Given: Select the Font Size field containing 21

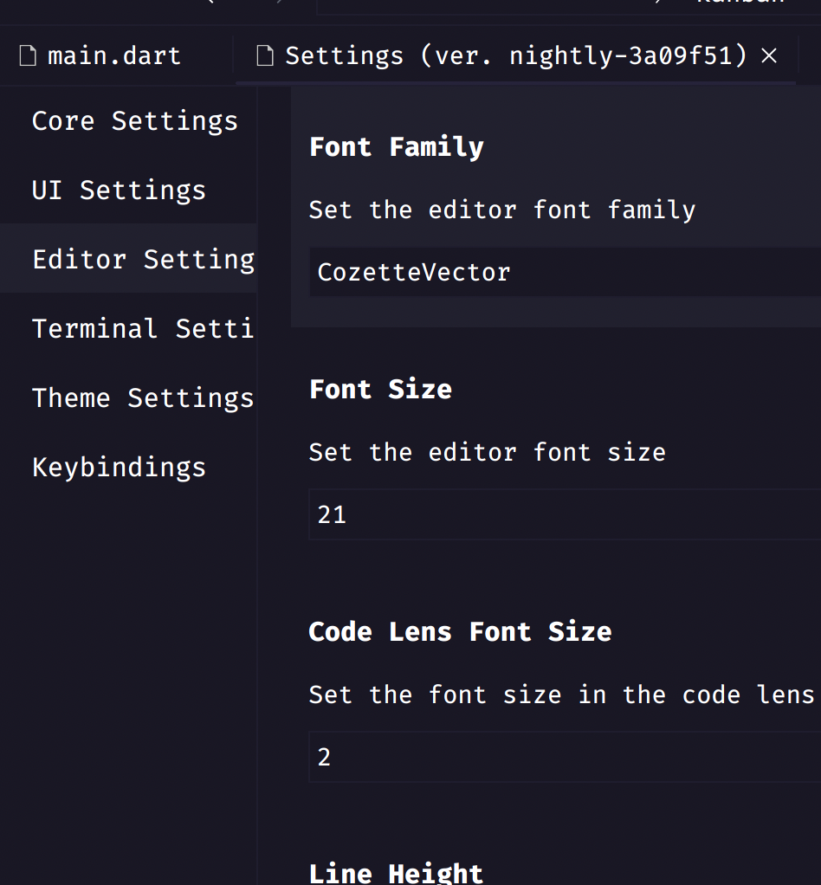Looking at the screenshot, I should [563, 514].
